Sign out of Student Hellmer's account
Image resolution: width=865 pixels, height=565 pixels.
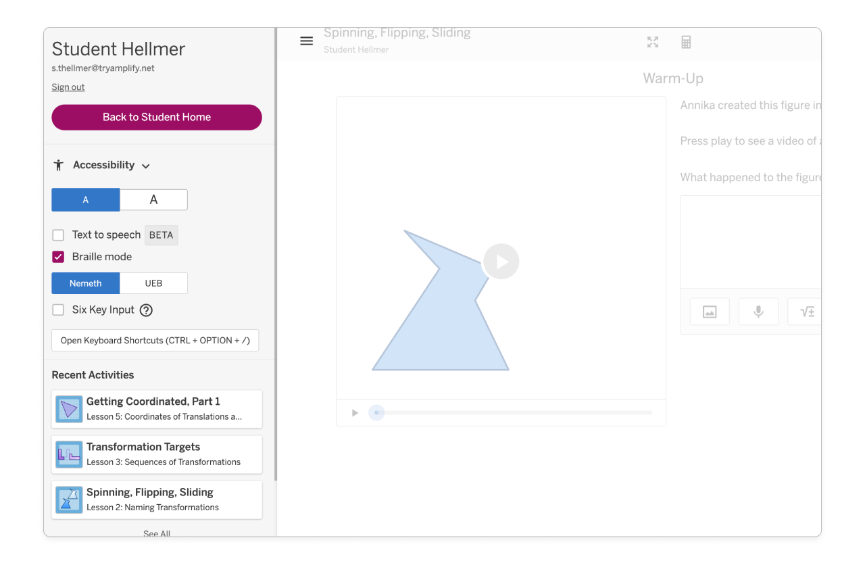(x=68, y=87)
